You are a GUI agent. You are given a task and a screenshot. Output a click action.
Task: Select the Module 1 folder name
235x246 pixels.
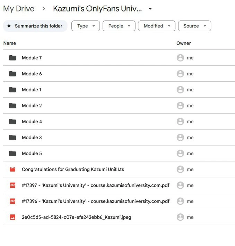pyautogui.click(x=32, y=90)
